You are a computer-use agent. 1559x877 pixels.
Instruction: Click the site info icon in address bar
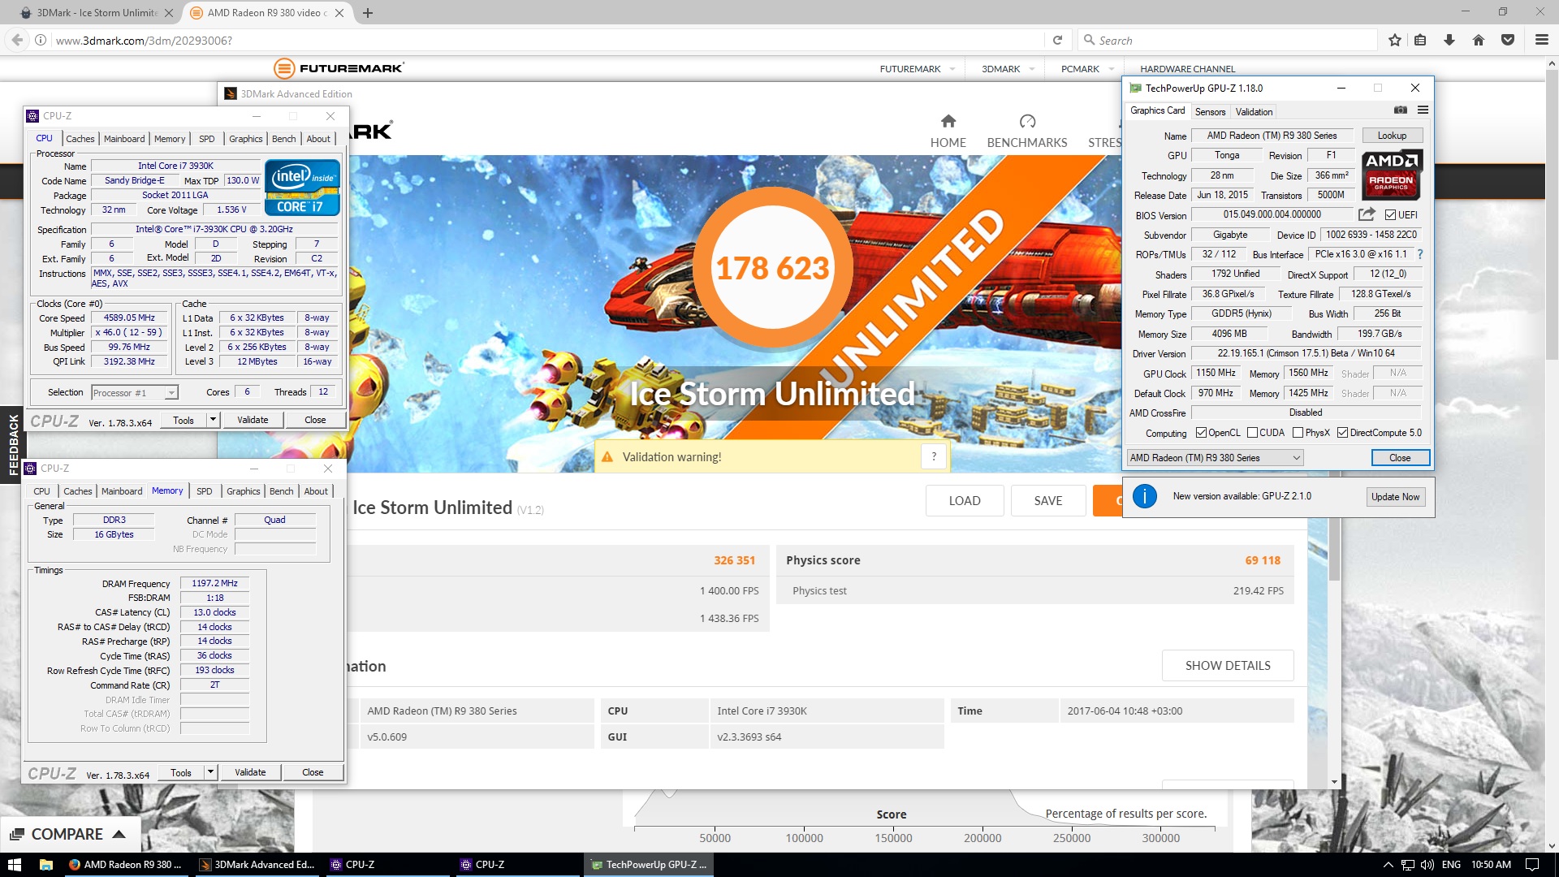(x=41, y=40)
